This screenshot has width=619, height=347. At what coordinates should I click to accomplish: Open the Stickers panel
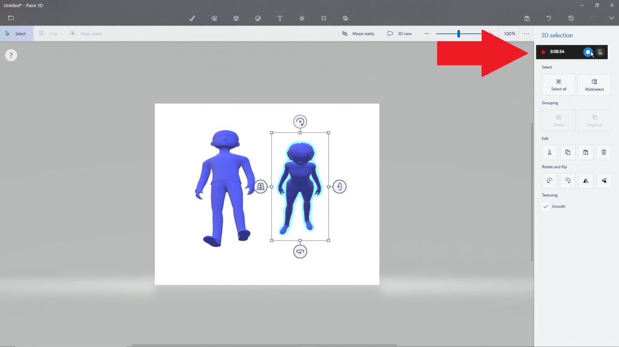click(258, 18)
